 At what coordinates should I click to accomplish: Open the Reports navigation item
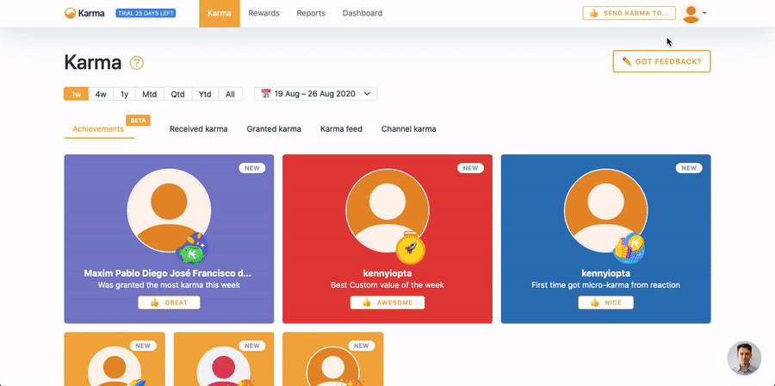(311, 13)
